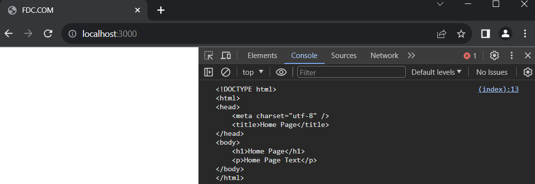535x184 pixels.
Task: Reload the localhost page
Action: click(48, 33)
